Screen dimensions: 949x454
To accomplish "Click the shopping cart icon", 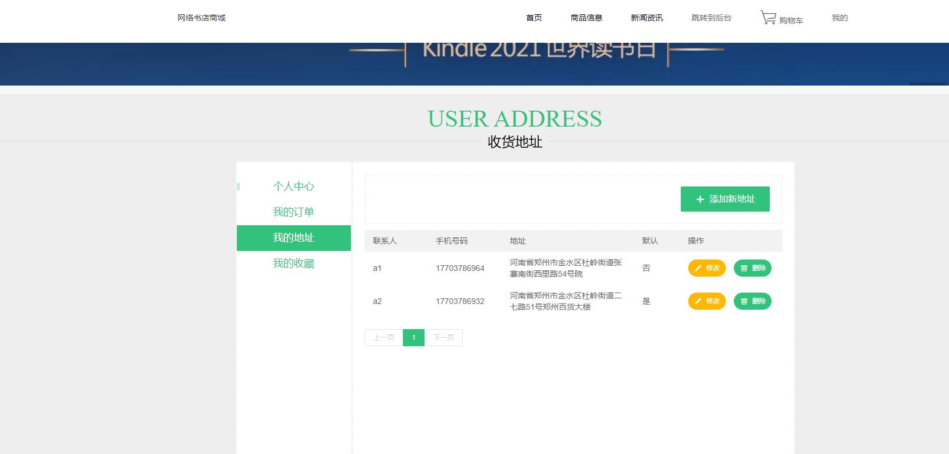I will pos(768,18).
